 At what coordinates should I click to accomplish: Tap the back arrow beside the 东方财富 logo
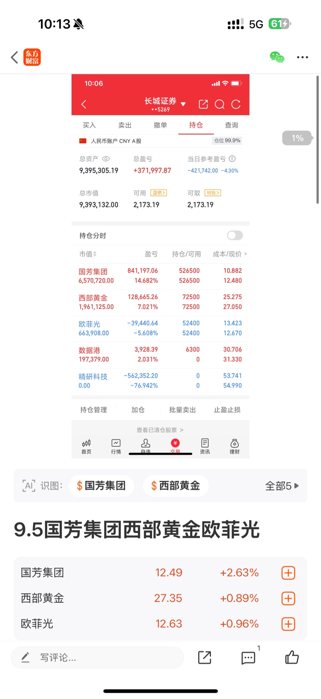[15, 57]
